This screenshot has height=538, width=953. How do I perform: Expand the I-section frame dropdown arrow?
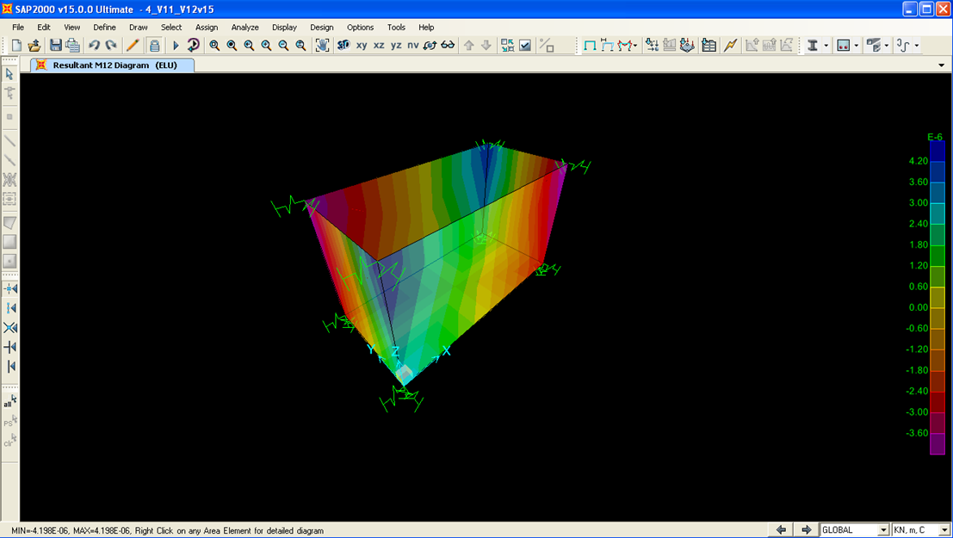click(x=826, y=46)
